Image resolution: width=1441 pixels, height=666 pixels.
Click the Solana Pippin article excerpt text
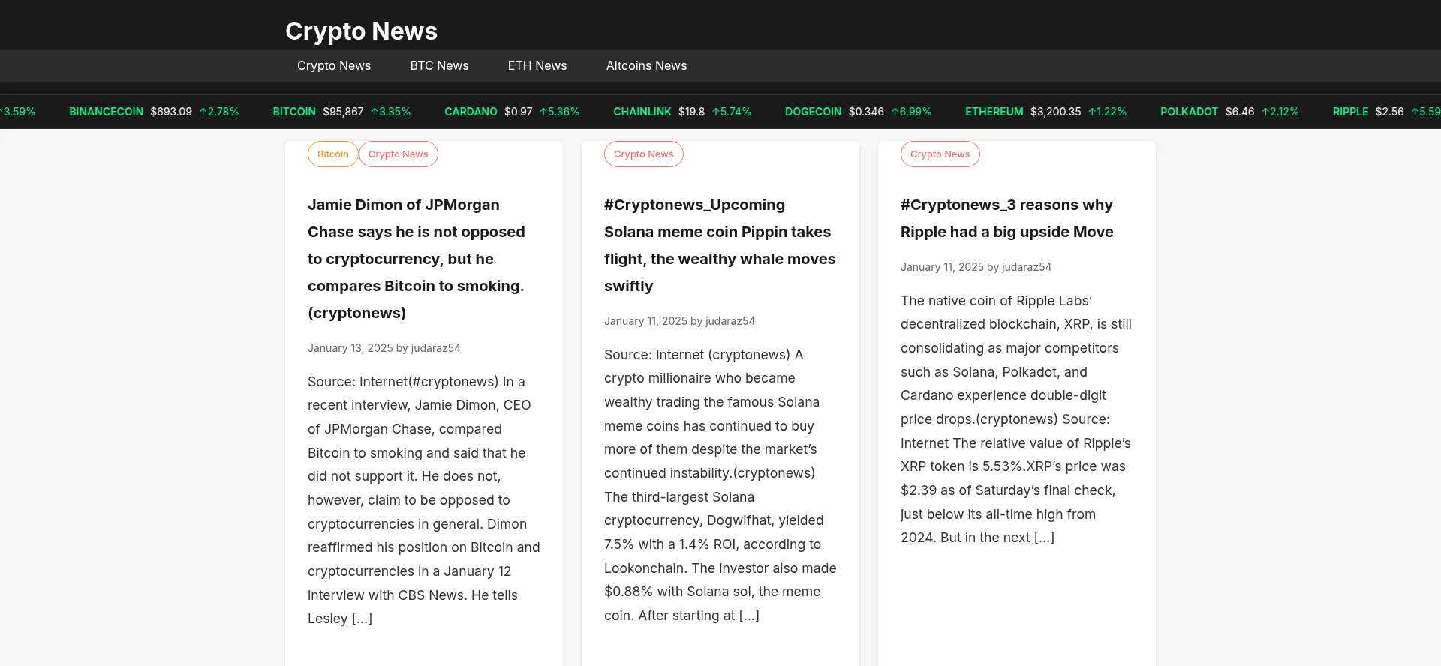(x=720, y=485)
